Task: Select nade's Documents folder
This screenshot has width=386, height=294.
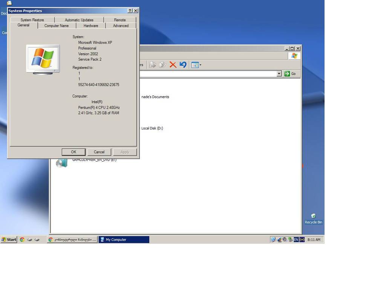Action: [155, 97]
